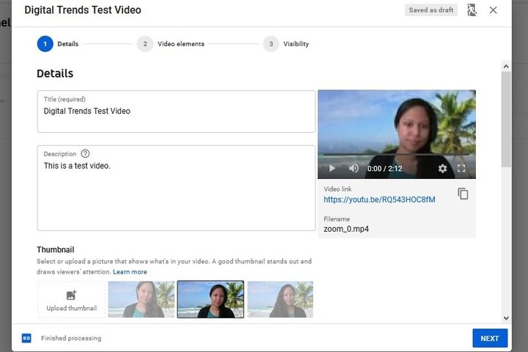The width and height of the screenshot is (528, 352).
Task: Close the upload dialog
Action: click(x=493, y=10)
